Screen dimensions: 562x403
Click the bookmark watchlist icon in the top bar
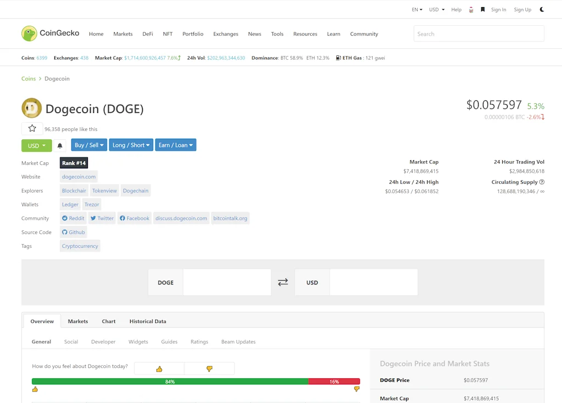483,9
